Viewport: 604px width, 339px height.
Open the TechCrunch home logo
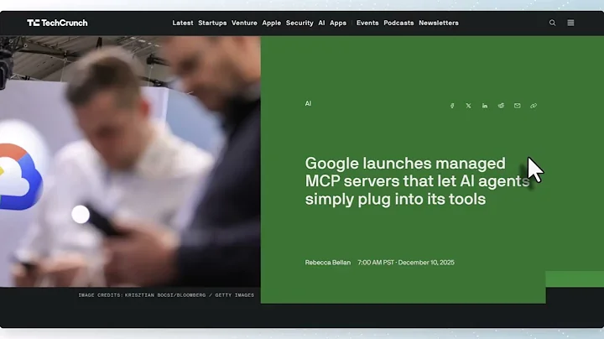pyautogui.click(x=57, y=23)
